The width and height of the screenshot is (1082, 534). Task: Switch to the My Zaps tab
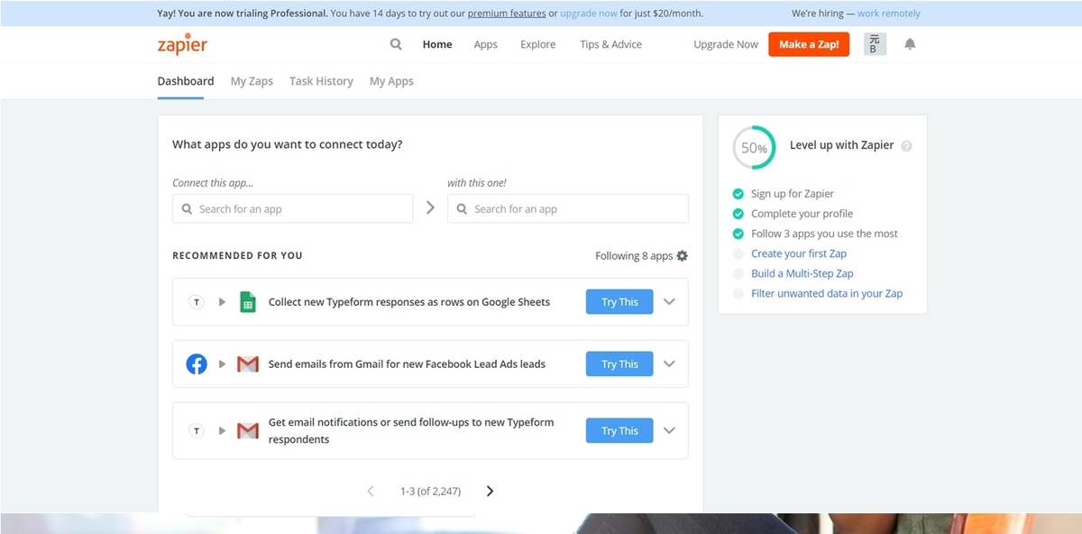[x=252, y=81]
